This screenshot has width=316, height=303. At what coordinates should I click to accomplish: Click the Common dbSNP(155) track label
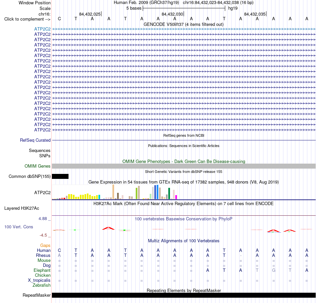(29, 176)
